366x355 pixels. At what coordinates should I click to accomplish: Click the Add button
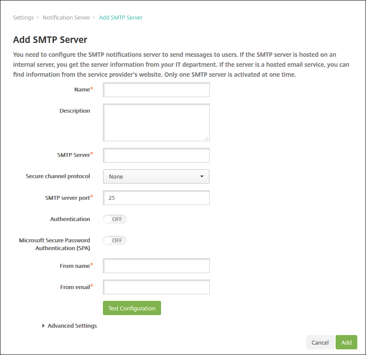(x=346, y=342)
